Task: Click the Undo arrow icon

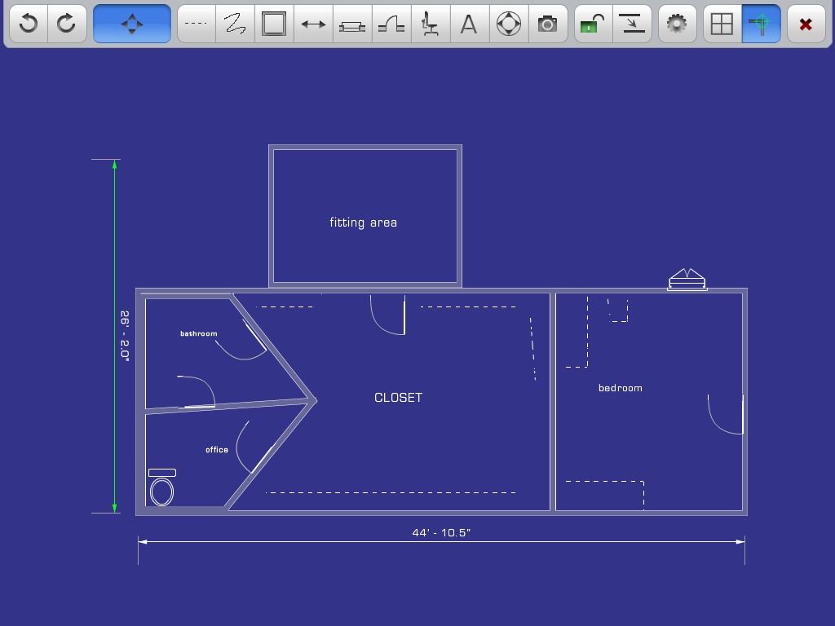Action: [x=27, y=24]
